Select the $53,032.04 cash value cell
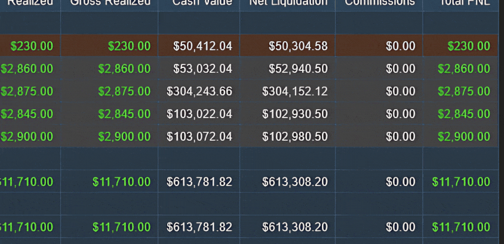504x244 pixels. point(202,69)
